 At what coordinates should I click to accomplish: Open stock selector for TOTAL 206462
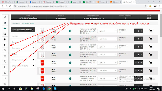tap(107, 39)
